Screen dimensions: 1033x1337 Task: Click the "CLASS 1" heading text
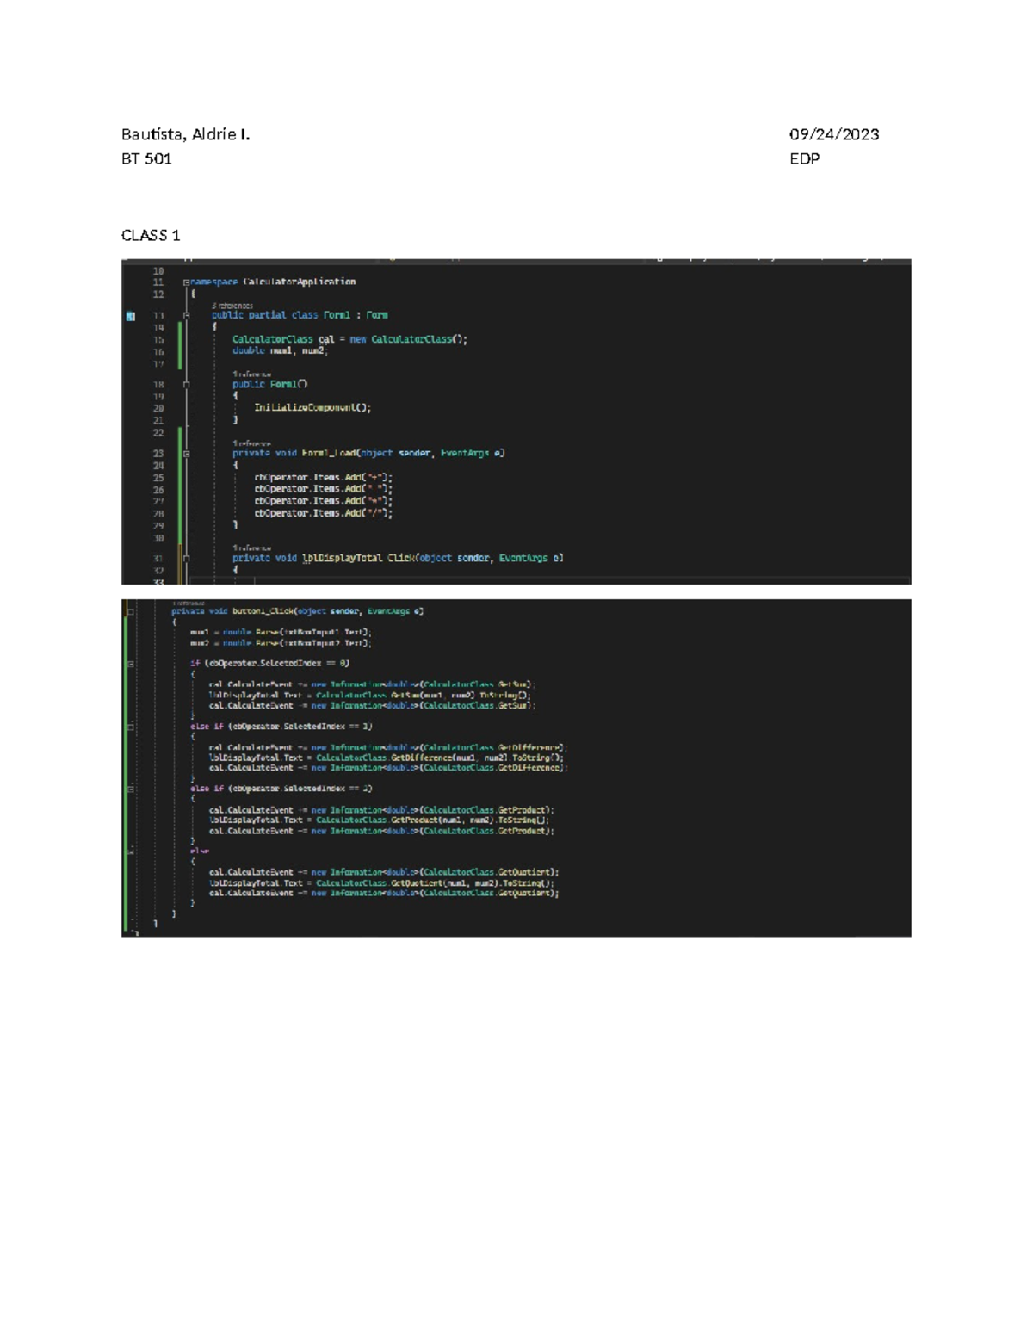[151, 235]
